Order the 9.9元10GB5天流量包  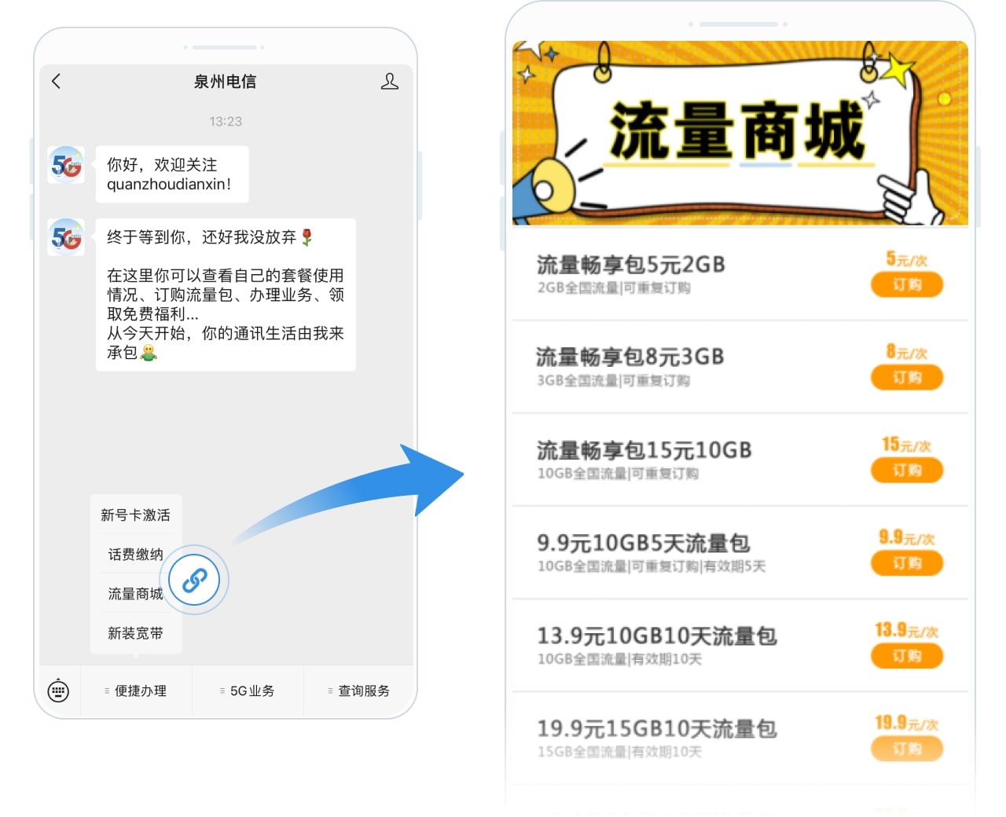click(x=907, y=562)
